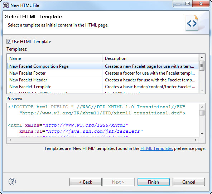Click the HTML file wizard banner icon
This screenshot has height=194, width=212.
(x=192, y=23)
